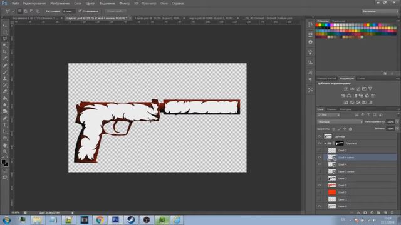
Task: Select the Rectangular Marquee tool
Action: (5, 32)
